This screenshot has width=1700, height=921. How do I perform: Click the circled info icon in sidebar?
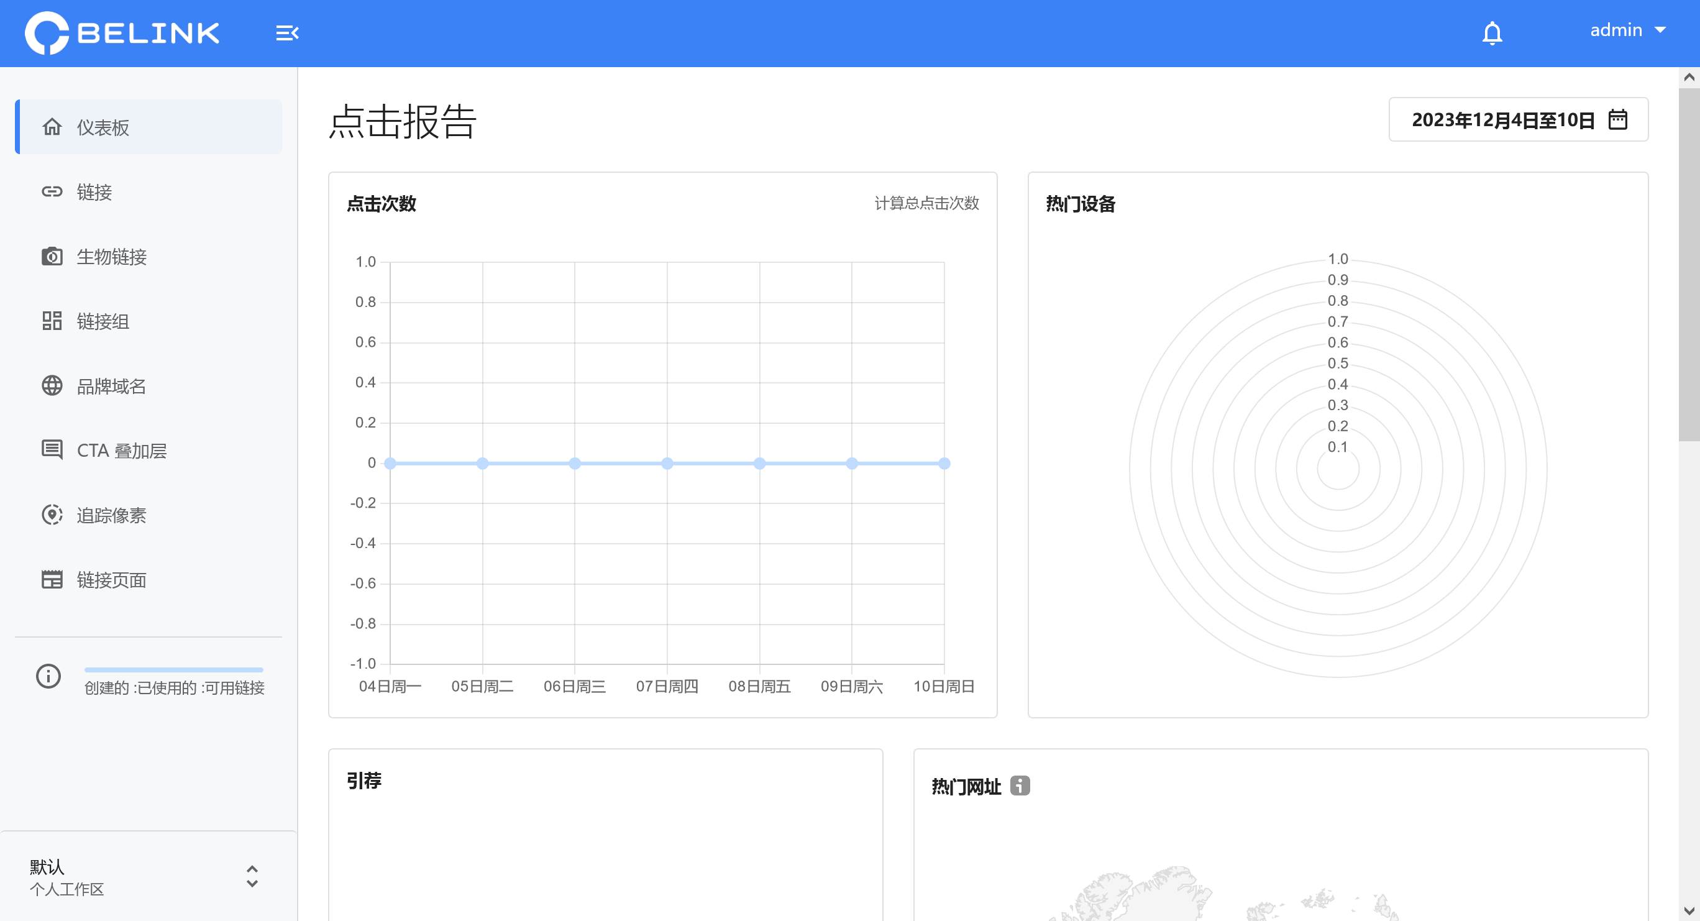[48, 676]
